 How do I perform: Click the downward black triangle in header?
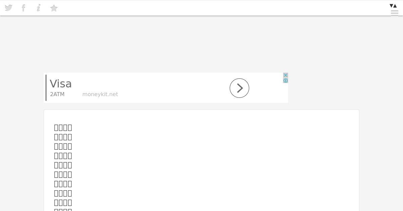(391, 6)
